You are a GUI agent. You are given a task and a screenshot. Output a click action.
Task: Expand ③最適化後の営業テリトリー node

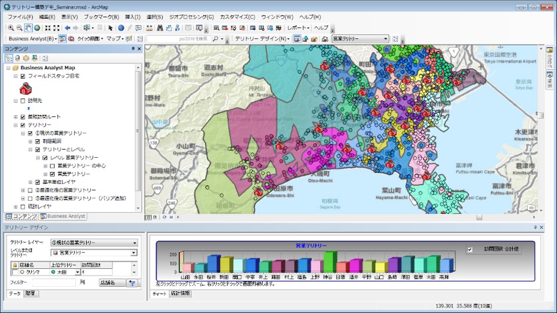pyautogui.click(x=23, y=198)
